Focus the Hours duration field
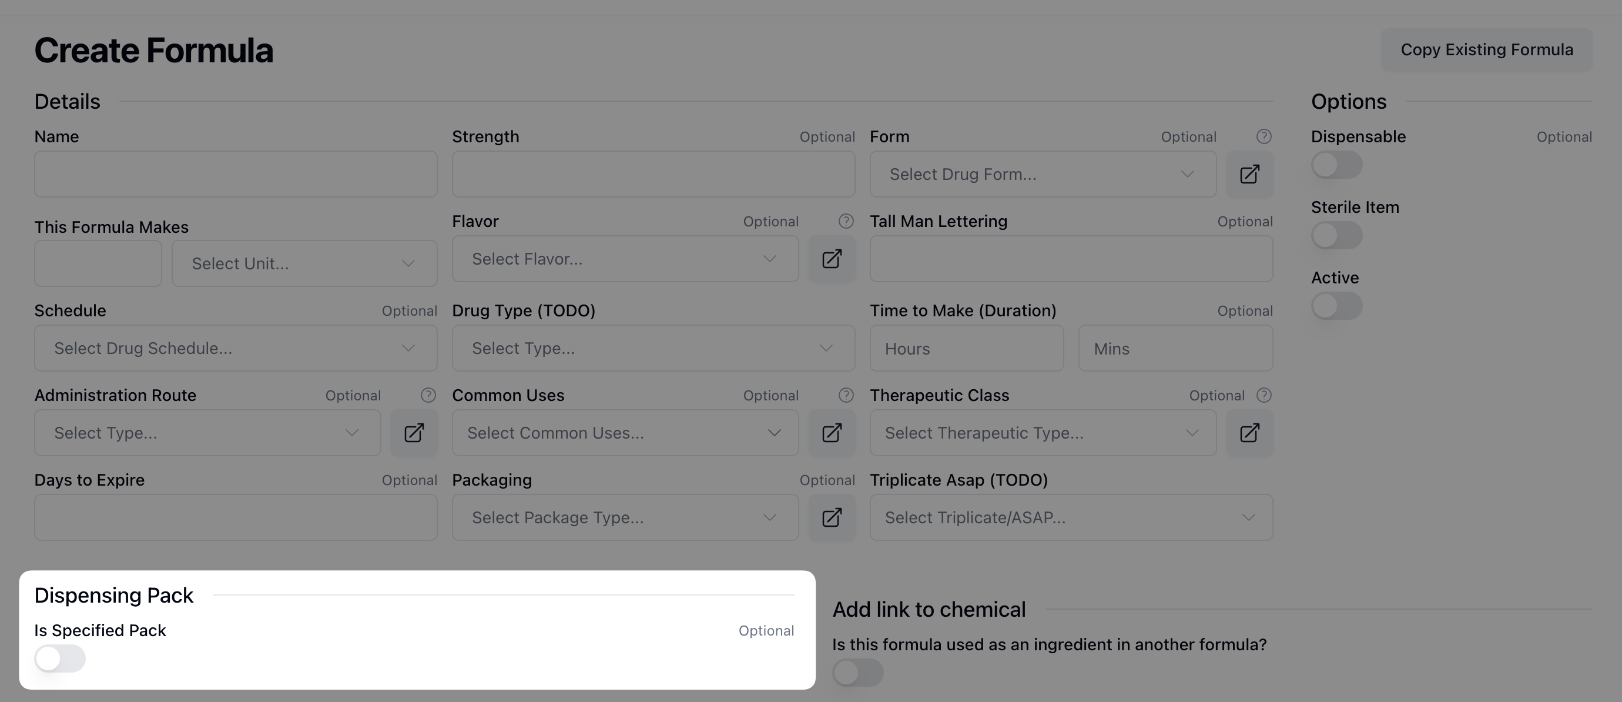 coord(966,349)
